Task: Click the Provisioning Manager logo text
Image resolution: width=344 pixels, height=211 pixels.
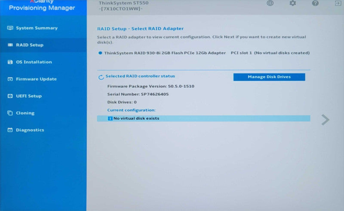Action: pos(42,8)
